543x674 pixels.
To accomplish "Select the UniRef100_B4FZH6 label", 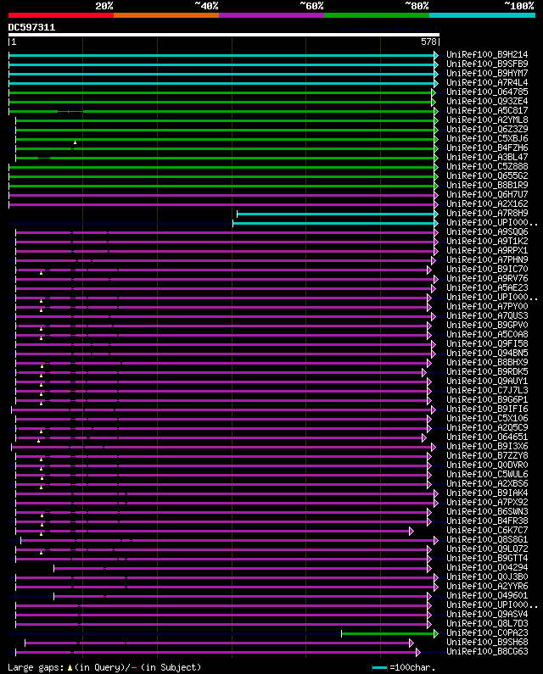I will tap(487, 148).
